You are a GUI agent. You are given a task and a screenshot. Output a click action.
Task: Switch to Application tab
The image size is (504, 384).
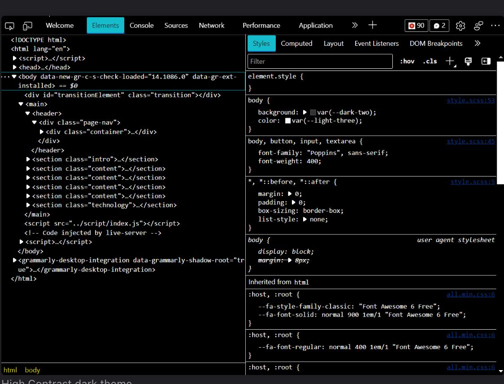316,26
